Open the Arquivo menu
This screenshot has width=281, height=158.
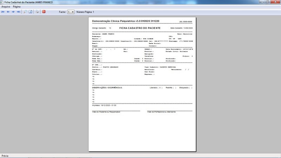[x=6, y=7]
